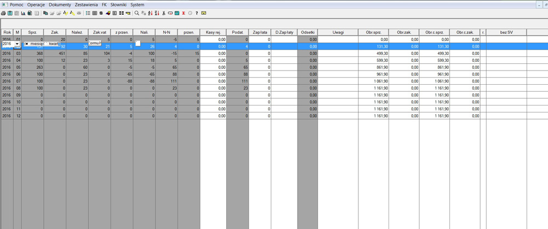Click the question mark help icon
Screen dimensions: 548x229
click(197, 13)
